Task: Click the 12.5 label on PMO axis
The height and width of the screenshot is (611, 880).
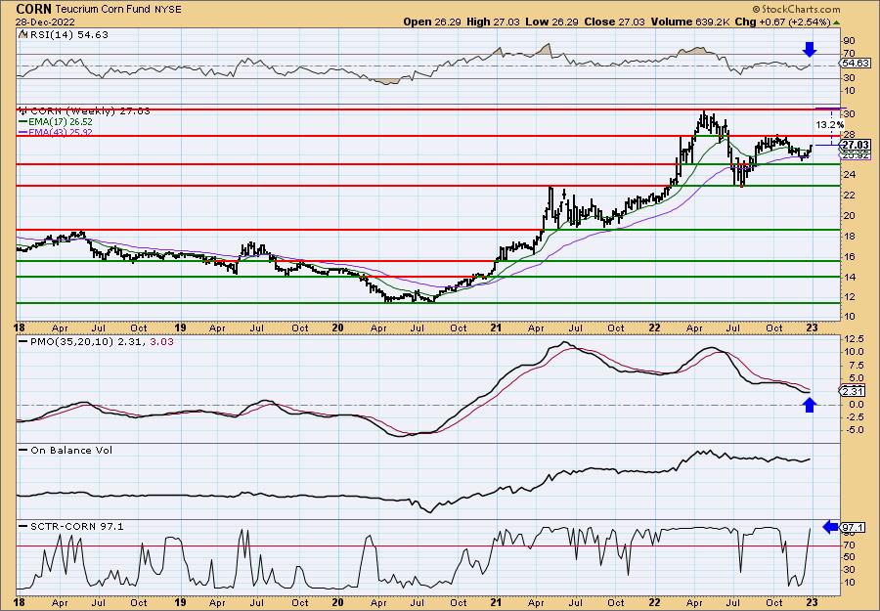Action: point(853,339)
